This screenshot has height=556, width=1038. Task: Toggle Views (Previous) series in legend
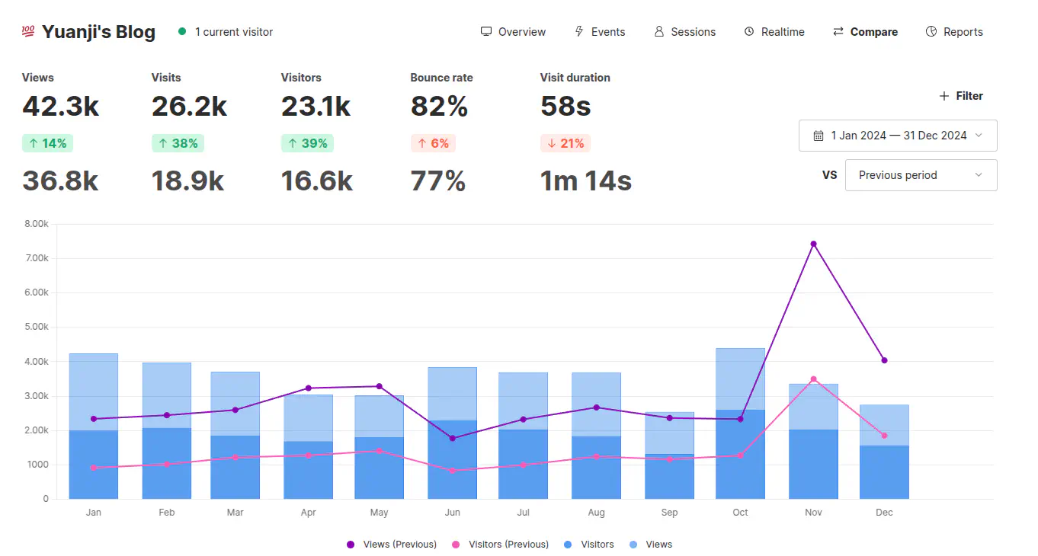(392, 545)
